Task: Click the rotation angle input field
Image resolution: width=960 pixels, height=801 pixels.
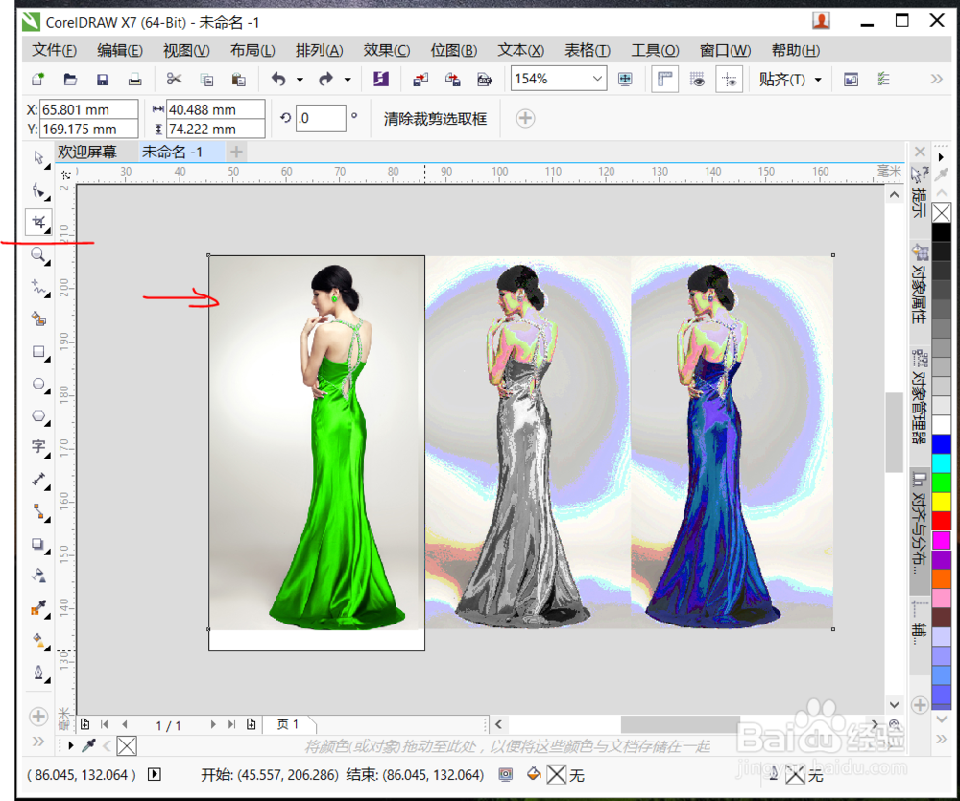Action: [321, 118]
